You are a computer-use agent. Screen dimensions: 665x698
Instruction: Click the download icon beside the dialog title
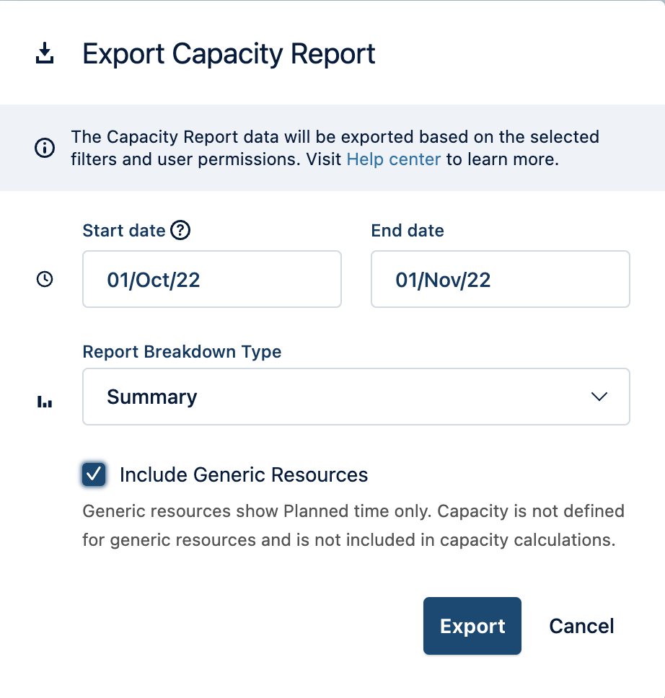point(45,53)
